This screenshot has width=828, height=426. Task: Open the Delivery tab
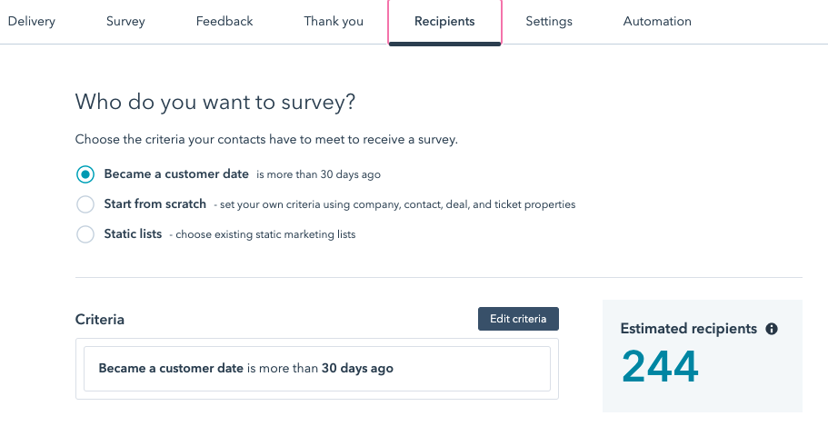[31, 22]
